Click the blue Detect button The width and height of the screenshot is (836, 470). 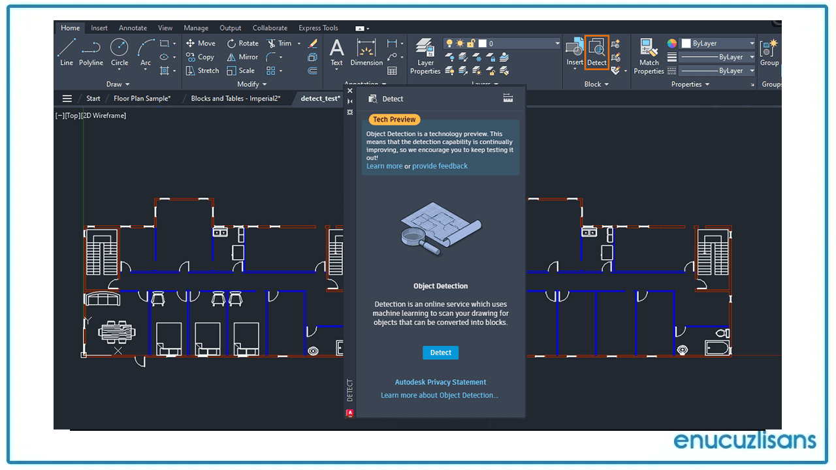tap(440, 352)
